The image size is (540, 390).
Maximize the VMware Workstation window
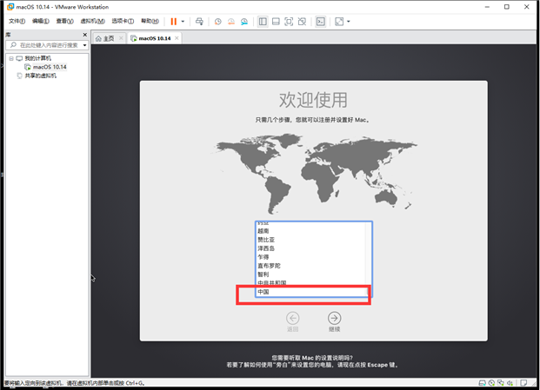point(507,7)
